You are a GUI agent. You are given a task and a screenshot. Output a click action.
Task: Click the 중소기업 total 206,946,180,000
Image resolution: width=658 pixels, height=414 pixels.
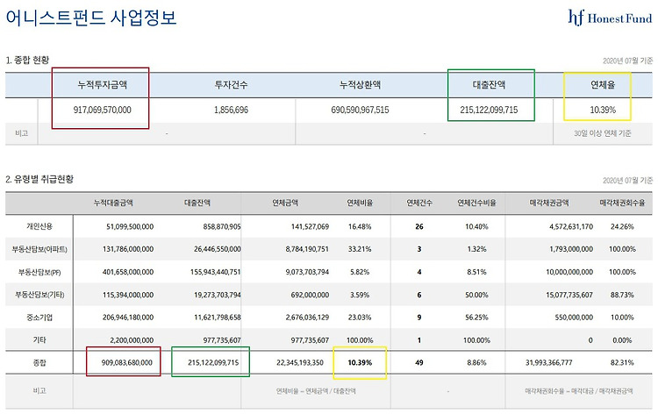pos(128,318)
